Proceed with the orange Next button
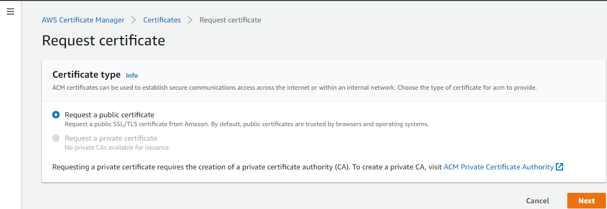The width and height of the screenshot is (607, 209). (587, 201)
